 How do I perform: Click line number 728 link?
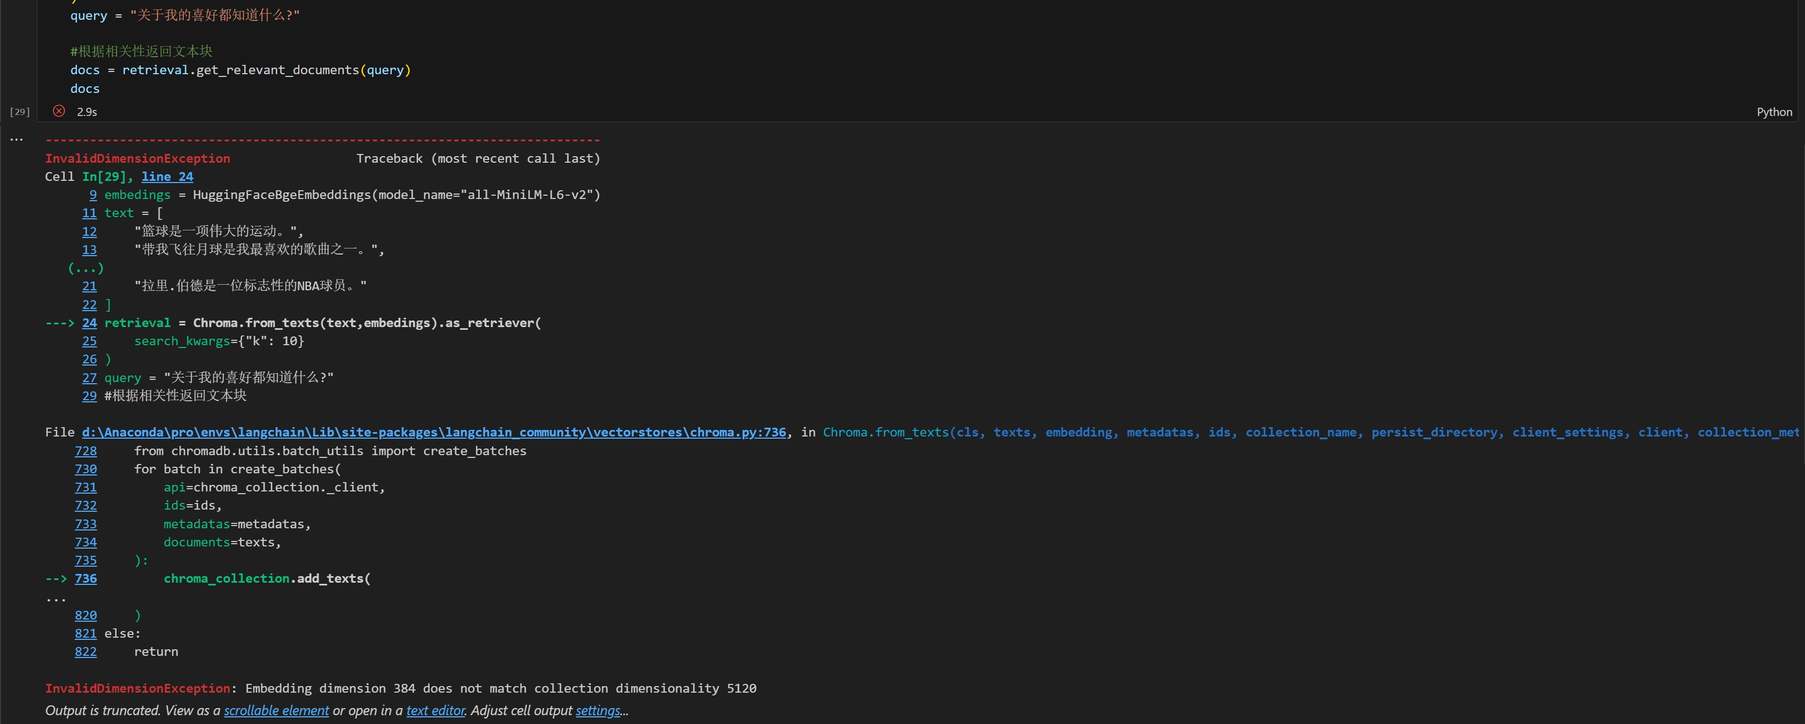(x=85, y=451)
